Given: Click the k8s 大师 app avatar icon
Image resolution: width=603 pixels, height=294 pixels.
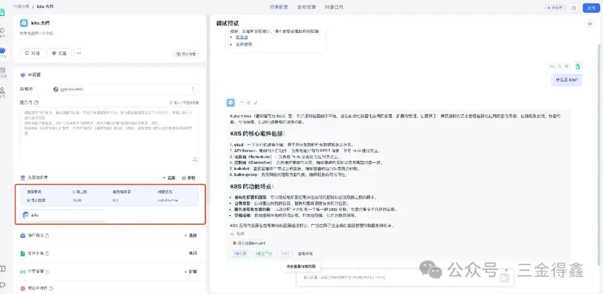Looking at the screenshot, I should tap(24, 23).
